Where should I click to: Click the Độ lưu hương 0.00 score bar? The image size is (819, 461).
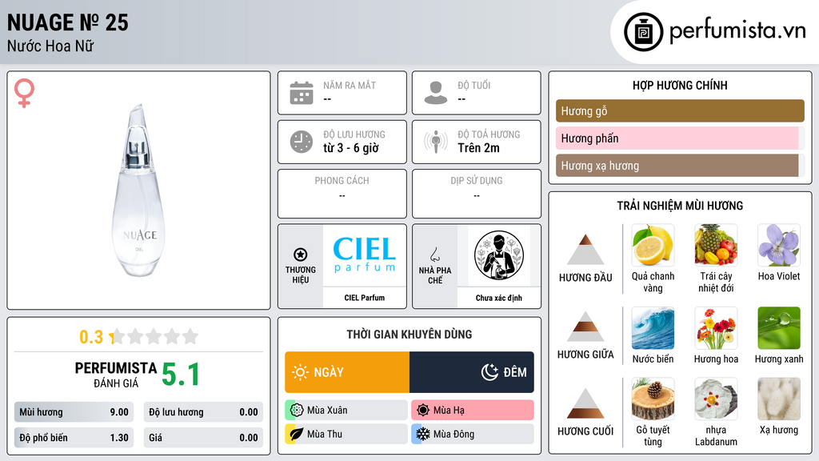(x=203, y=412)
